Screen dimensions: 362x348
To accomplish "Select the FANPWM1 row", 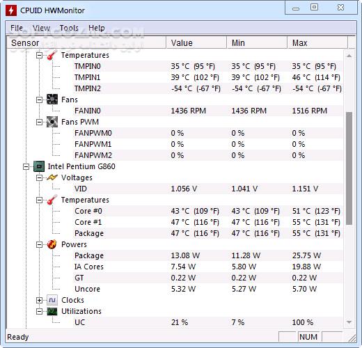I will point(208,144).
